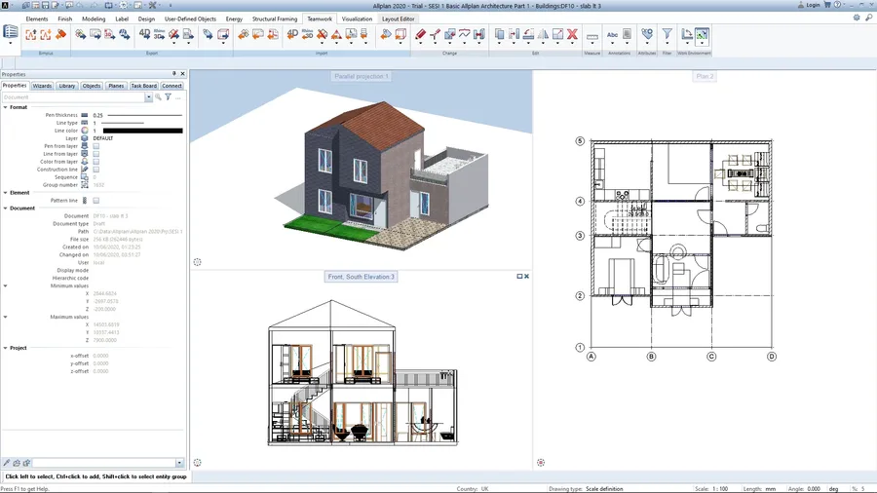
Task: Switch to the Wizards palette tab
Action: coord(42,86)
